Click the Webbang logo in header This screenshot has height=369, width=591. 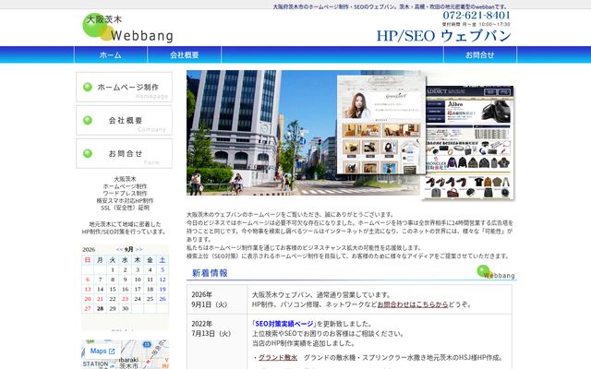coord(127,28)
